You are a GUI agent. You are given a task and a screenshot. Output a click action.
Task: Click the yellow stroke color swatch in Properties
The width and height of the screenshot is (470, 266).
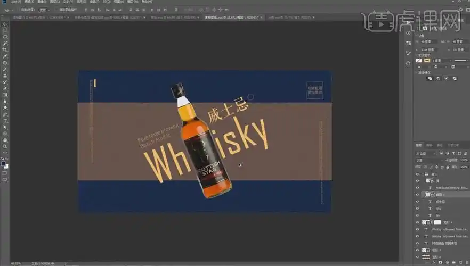click(x=427, y=61)
